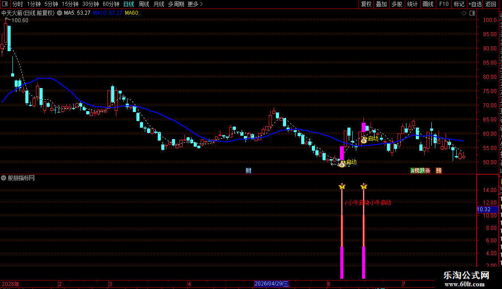This screenshot has height=289, width=502.
Task: Click the 预 forecast marker
Action: (x=438, y=170)
